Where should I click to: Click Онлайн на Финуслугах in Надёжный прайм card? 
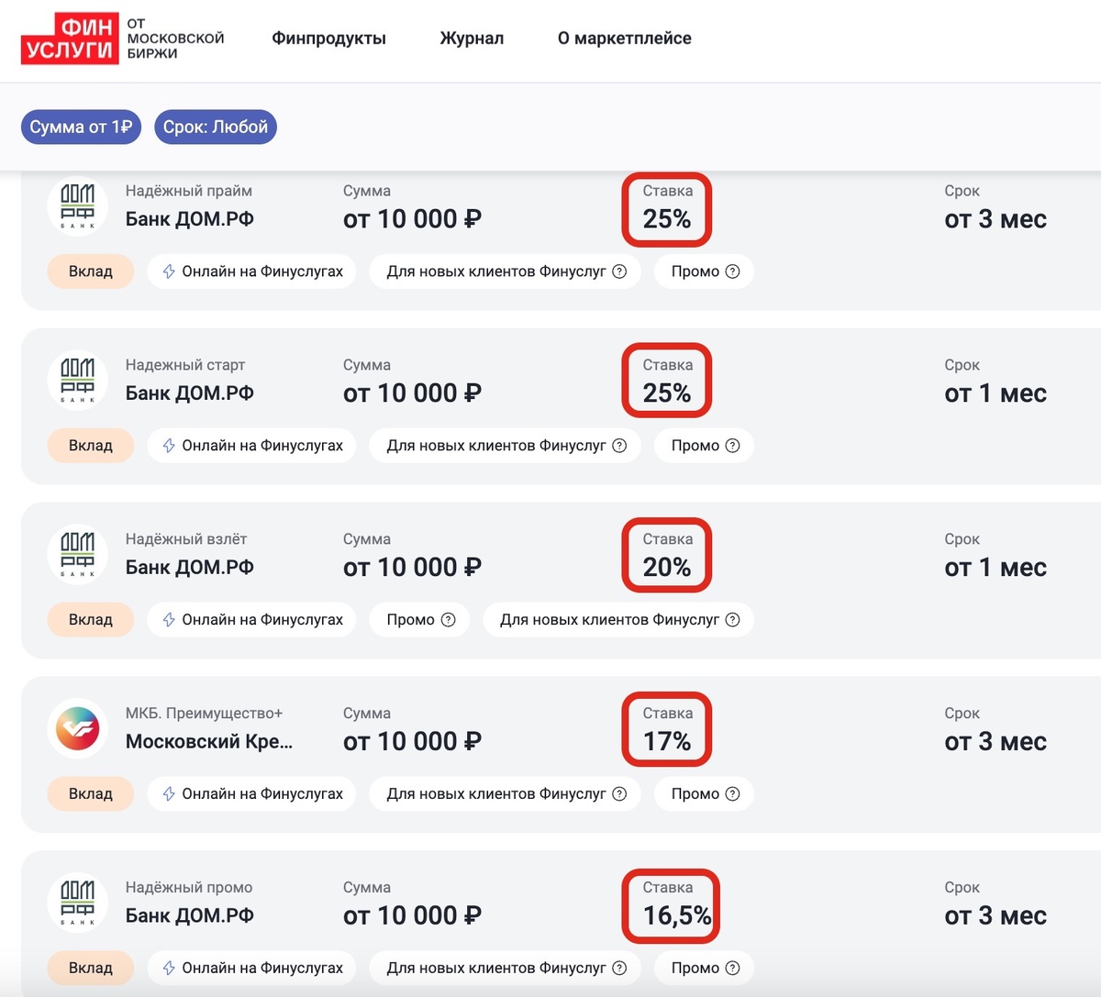(x=252, y=271)
